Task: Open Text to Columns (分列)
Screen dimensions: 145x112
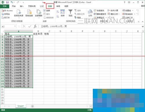Action: 90,13
